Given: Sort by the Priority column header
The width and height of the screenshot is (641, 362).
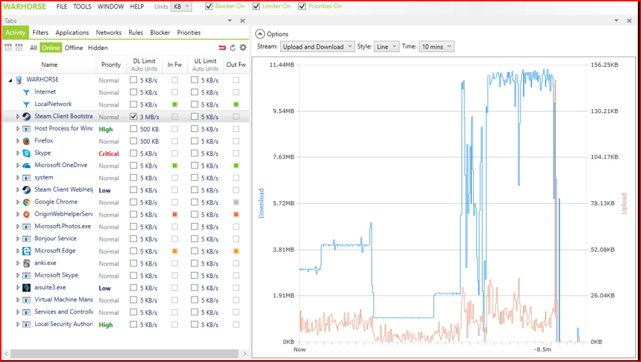Looking at the screenshot, I should click(x=111, y=64).
